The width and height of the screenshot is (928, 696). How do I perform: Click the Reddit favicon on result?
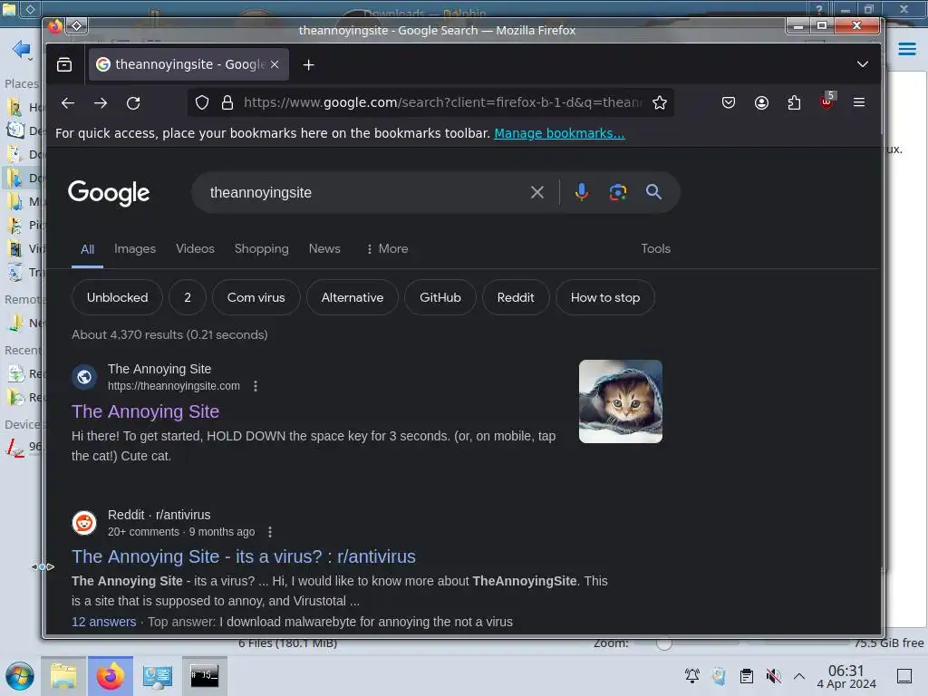point(84,523)
